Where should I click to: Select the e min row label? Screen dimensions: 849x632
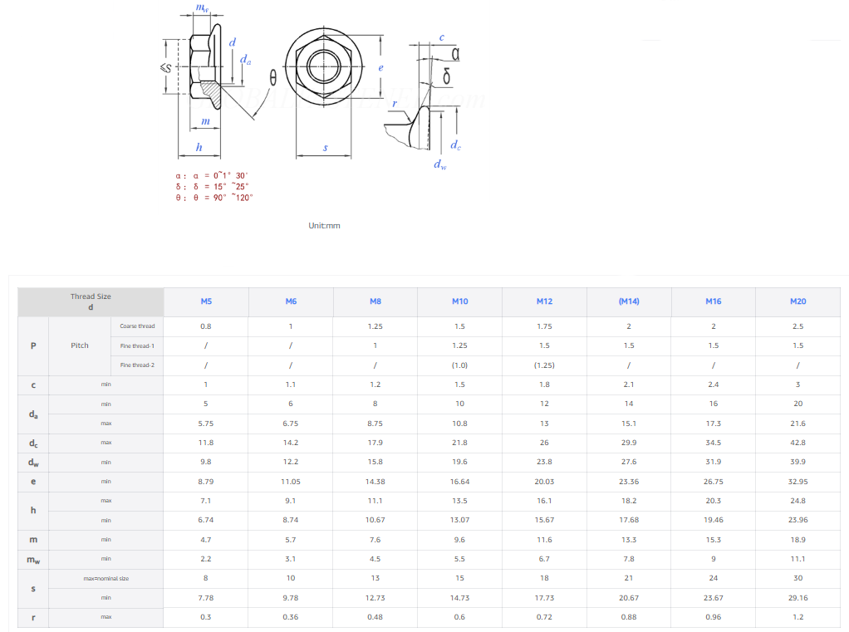tap(106, 482)
